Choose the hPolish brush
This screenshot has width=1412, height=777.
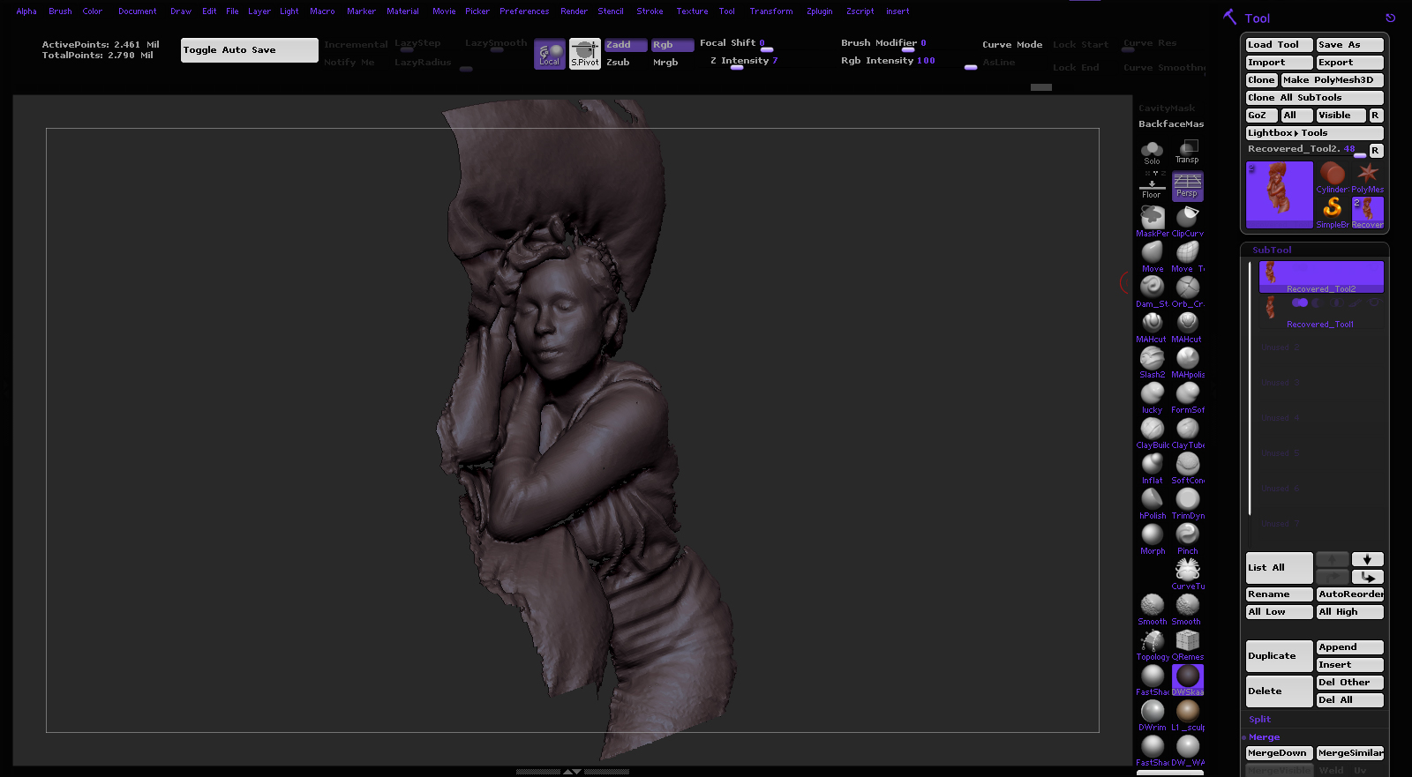click(x=1152, y=500)
